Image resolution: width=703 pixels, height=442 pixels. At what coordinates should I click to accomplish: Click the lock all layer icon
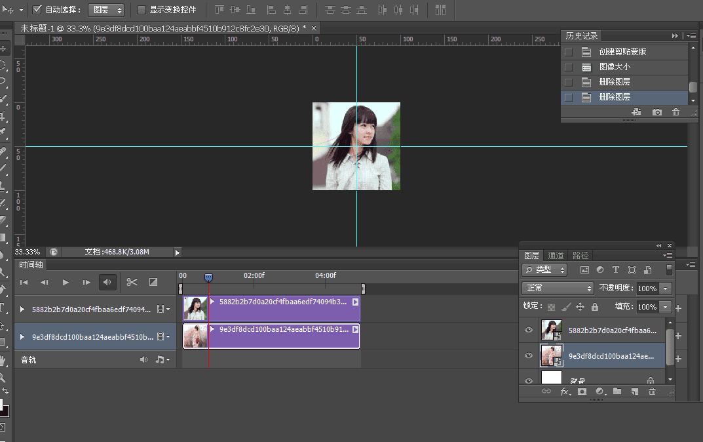click(595, 306)
